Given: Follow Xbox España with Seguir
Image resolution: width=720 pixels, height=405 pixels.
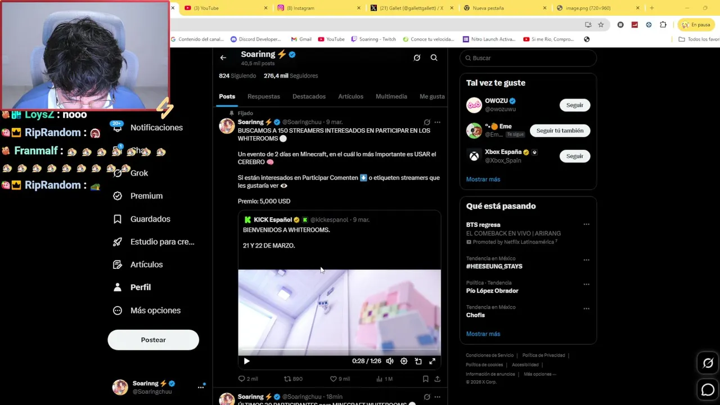Looking at the screenshot, I should click(x=574, y=156).
